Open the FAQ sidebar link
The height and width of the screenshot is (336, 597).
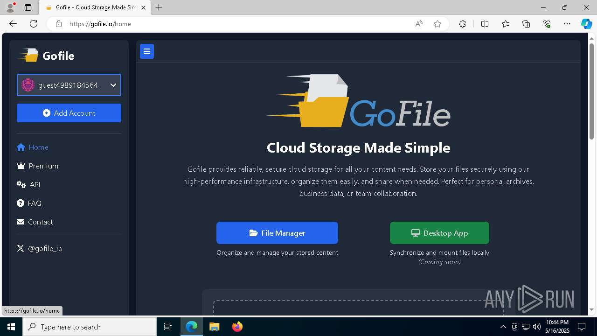click(x=29, y=203)
